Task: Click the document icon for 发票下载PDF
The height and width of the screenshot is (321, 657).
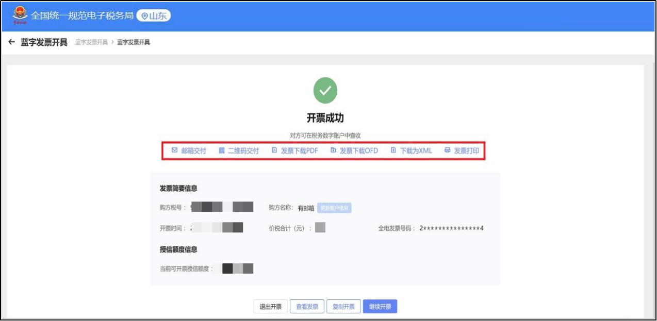Action: click(274, 150)
